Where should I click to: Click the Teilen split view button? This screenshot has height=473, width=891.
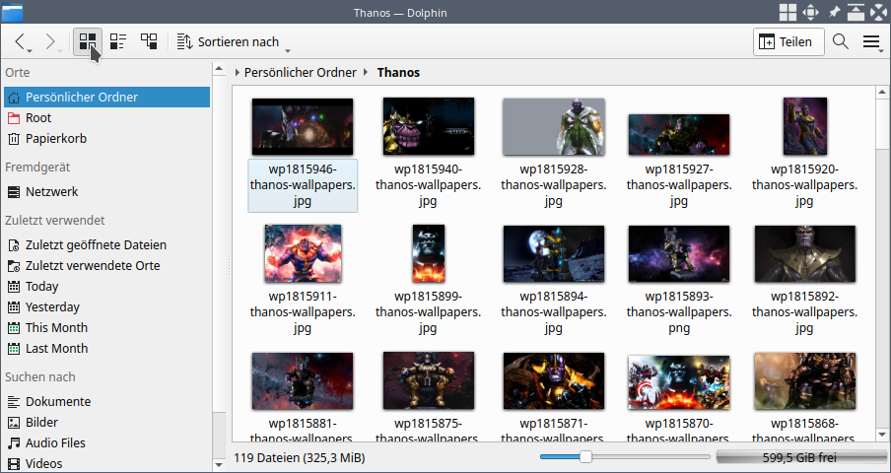click(x=788, y=42)
